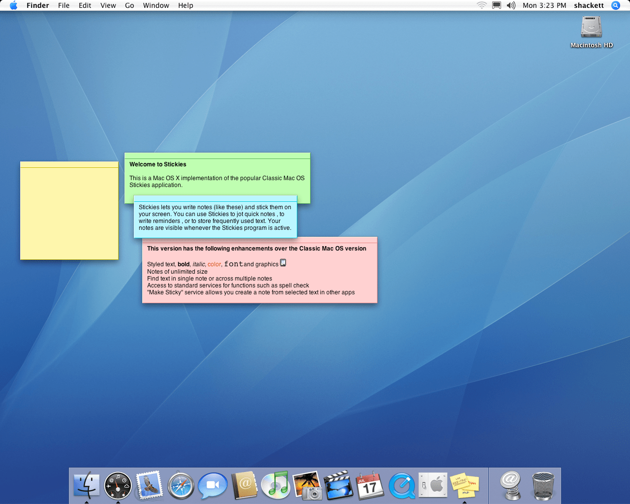This screenshot has width=630, height=504.
Task: Open the Trash in the Dock
Action: (x=543, y=485)
